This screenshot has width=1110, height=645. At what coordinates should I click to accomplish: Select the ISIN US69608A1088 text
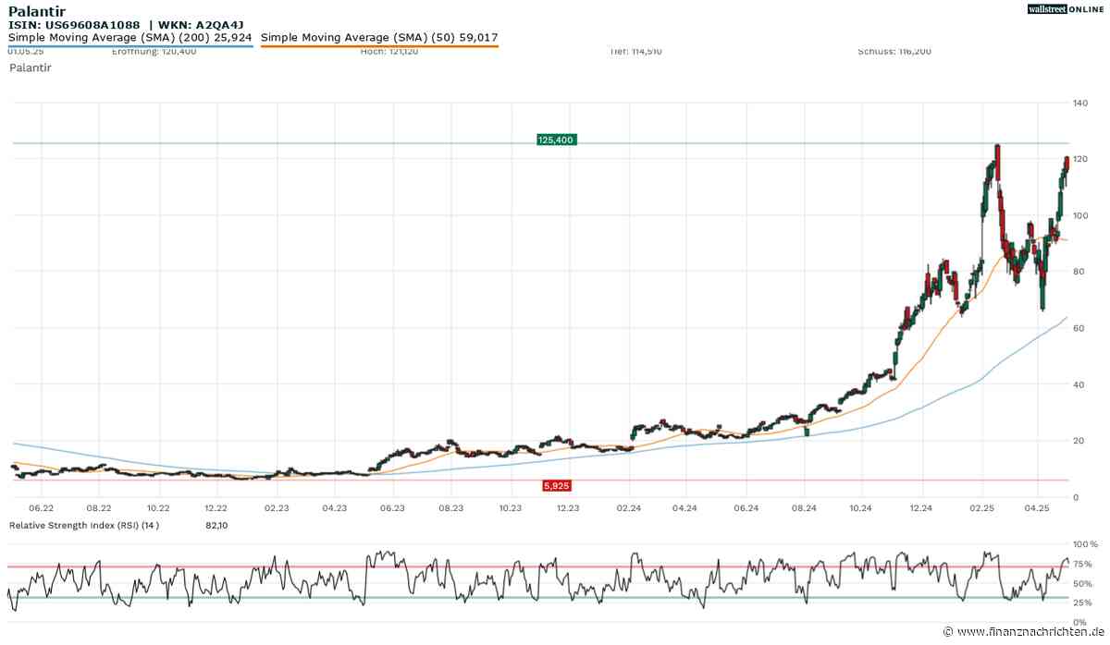(74, 25)
